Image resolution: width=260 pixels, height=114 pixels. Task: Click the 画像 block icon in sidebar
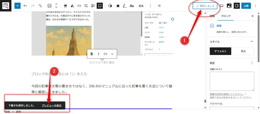(x=212, y=26)
